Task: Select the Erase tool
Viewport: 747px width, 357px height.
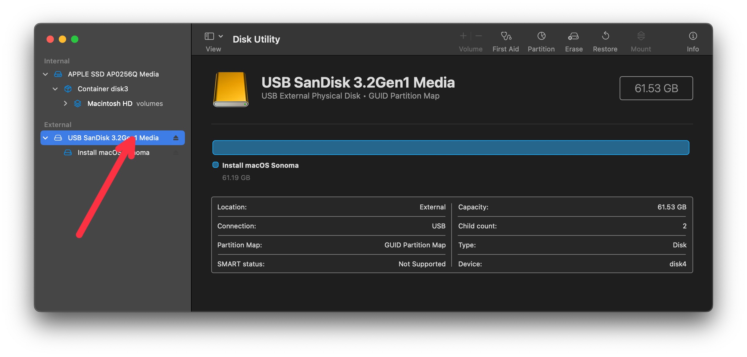Action: coord(573,40)
